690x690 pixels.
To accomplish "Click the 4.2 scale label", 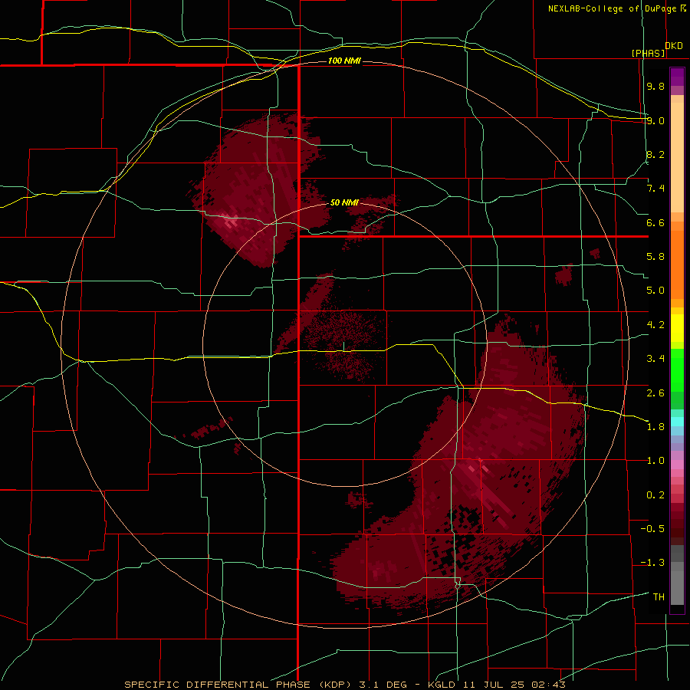I will [655, 325].
